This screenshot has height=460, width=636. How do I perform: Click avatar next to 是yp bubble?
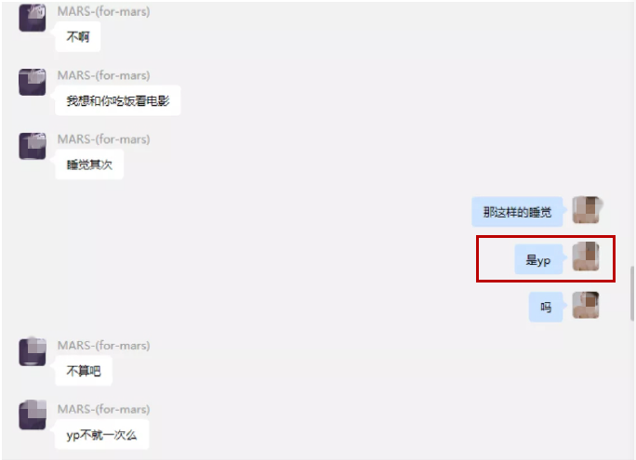click(x=586, y=256)
